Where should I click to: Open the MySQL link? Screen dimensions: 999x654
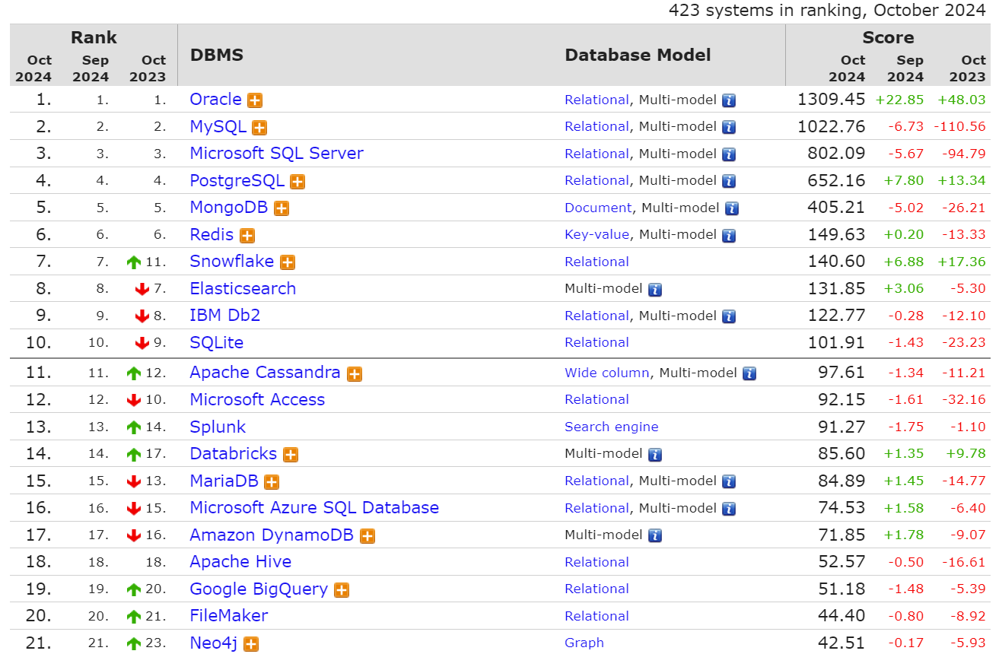point(218,126)
